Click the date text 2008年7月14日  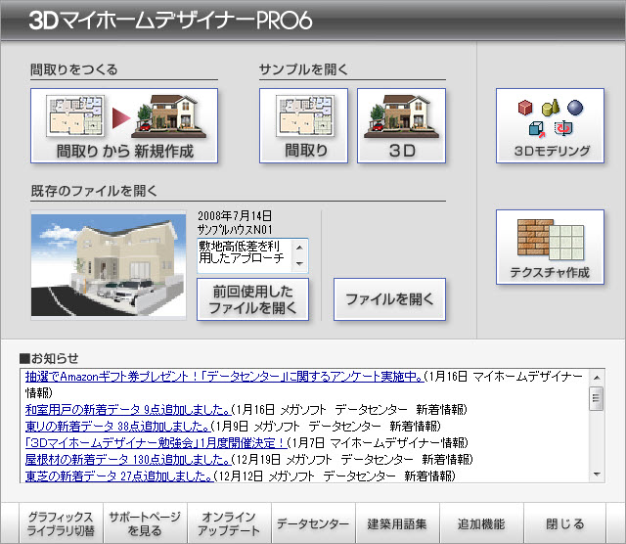pyautogui.click(x=235, y=216)
